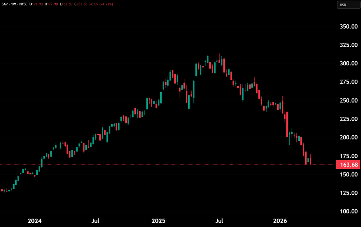The width and height of the screenshot is (361, 227).
Task: Open the USD currency selector
Action: 348,5
